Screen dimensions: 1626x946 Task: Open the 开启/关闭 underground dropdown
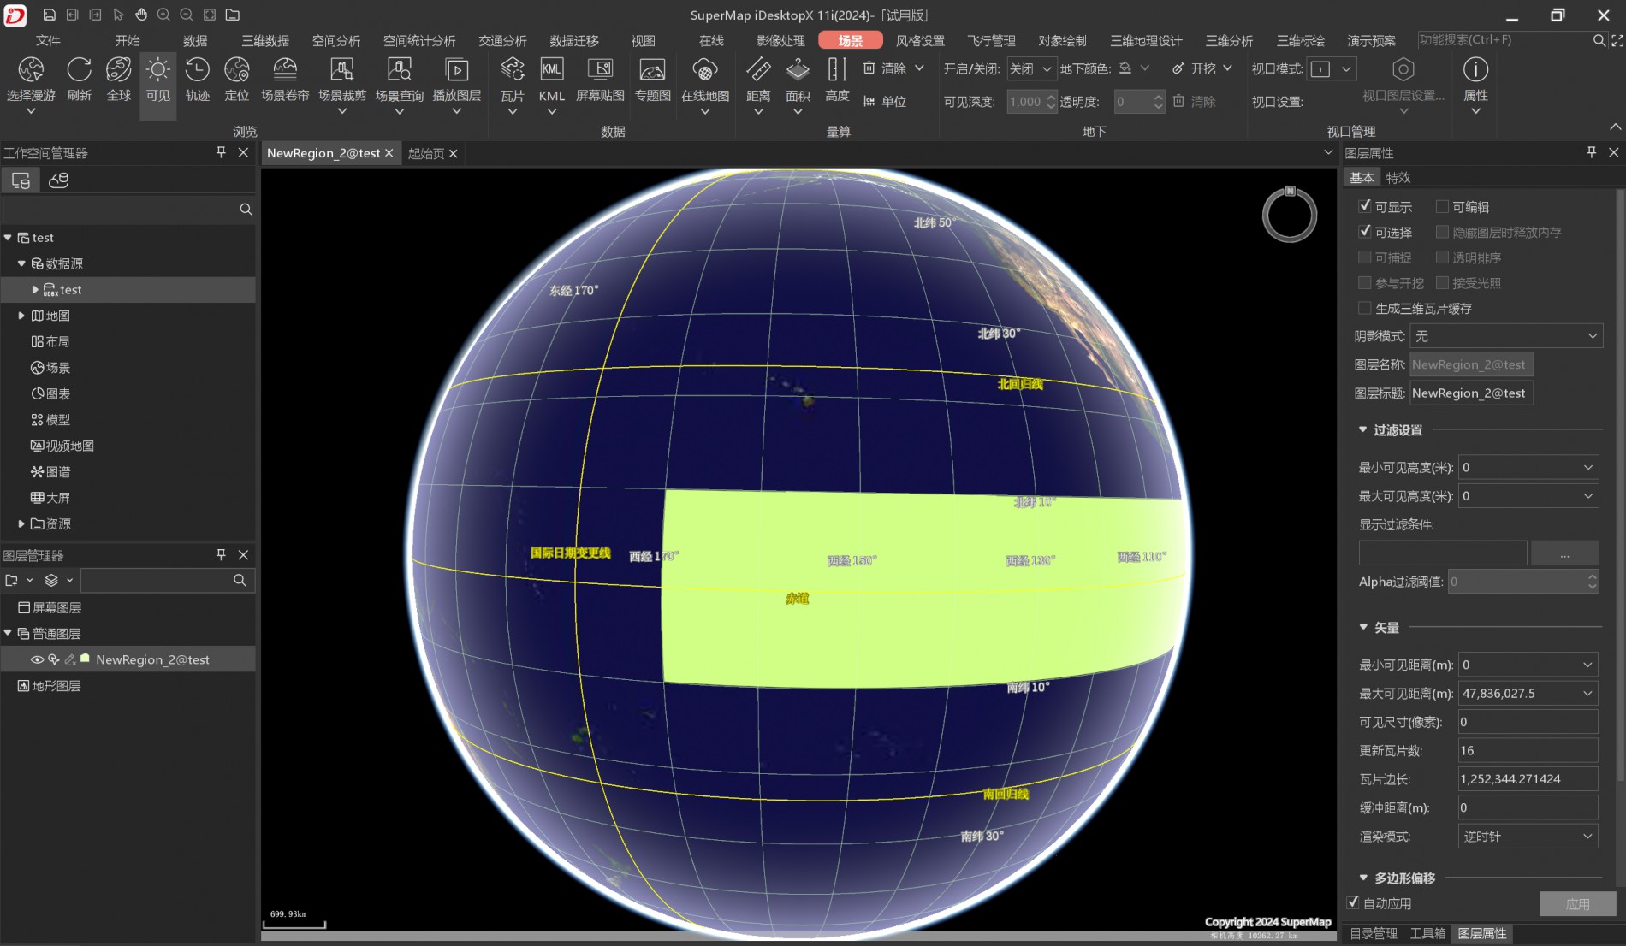[x=1030, y=69]
